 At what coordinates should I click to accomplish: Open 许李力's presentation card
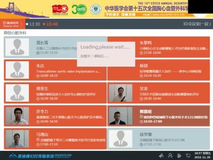click(55, 116)
